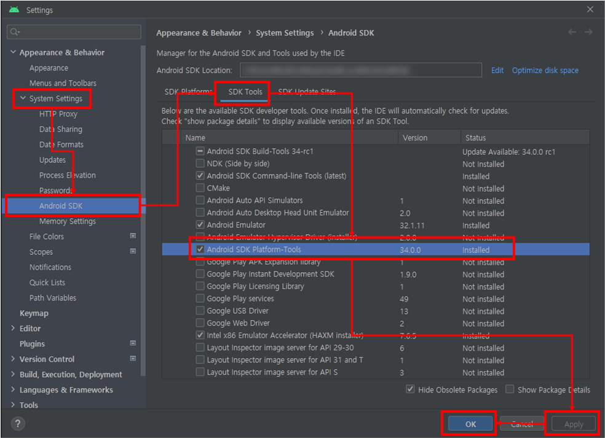
Task: Select the SDK Tools tab
Action: pos(245,92)
